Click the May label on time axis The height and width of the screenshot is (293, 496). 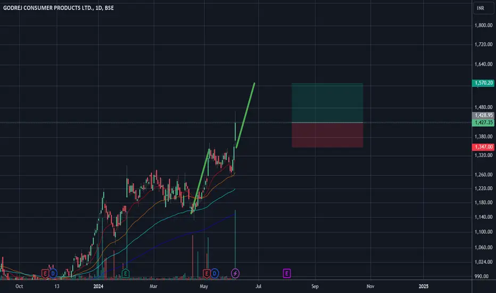(x=204, y=287)
